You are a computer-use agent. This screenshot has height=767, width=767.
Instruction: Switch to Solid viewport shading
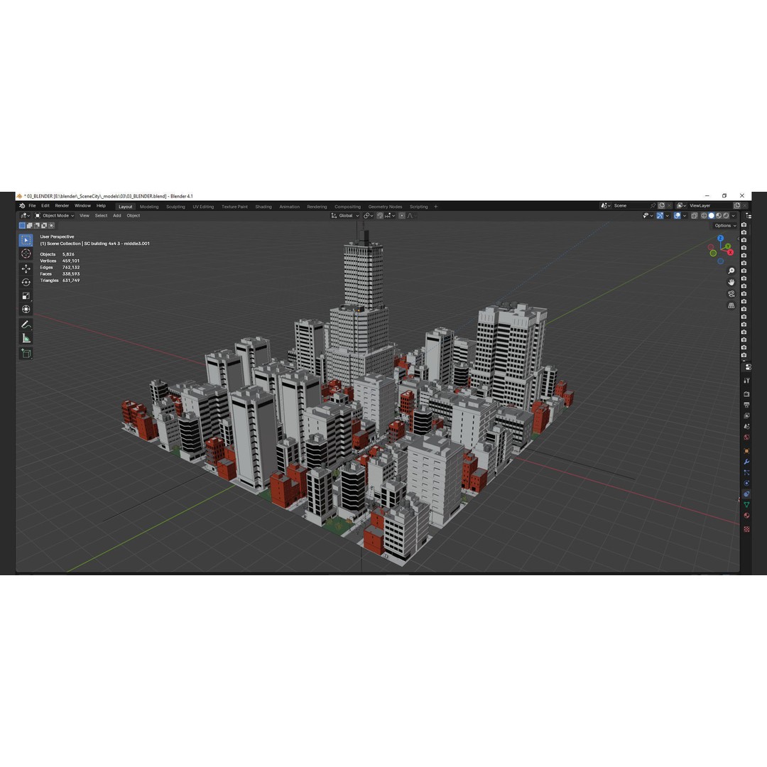712,216
